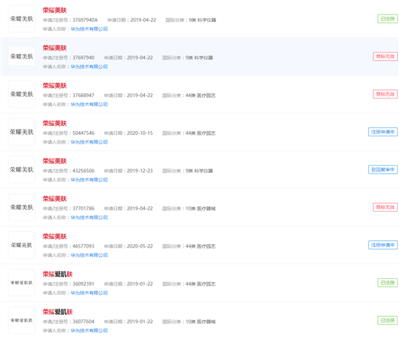Viewport: 399px width, 340px height.
Task: Click applicant 华为技术有限公司 in entry 36092391
Action: (x=89, y=293)
